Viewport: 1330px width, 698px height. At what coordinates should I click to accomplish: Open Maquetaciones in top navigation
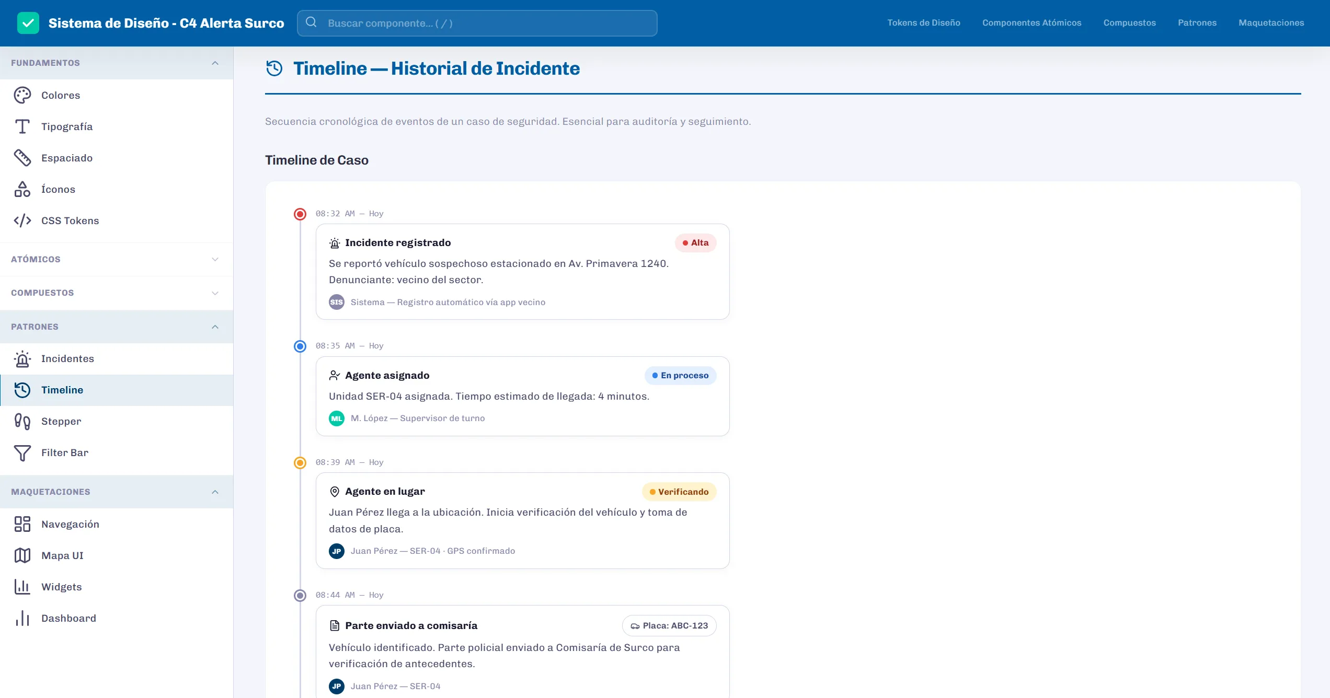[x=1271, y=23]
